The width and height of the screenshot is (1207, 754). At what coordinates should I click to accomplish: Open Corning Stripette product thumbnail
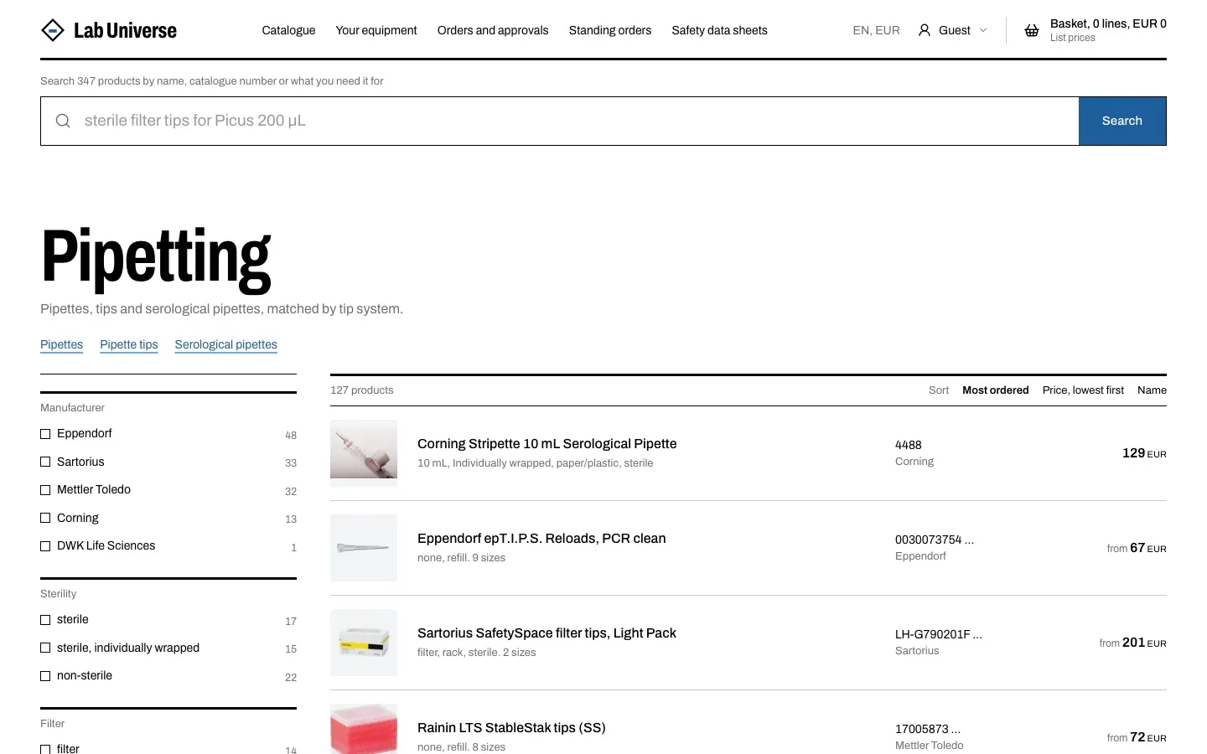tap(364, 453)
